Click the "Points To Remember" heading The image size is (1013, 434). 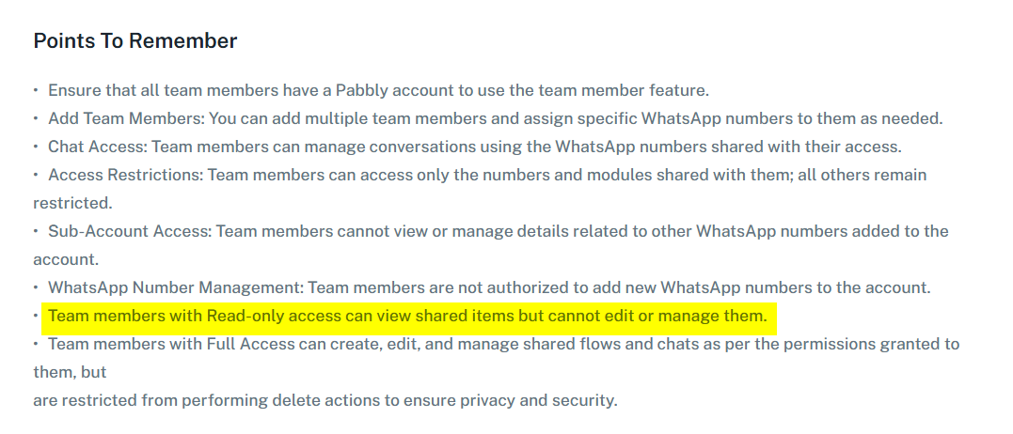(135, 41)
